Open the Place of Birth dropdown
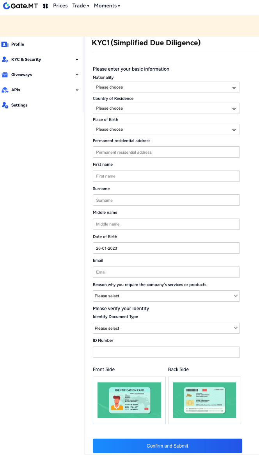The height and width of the screenshot is (455, 259). [166, 129]
